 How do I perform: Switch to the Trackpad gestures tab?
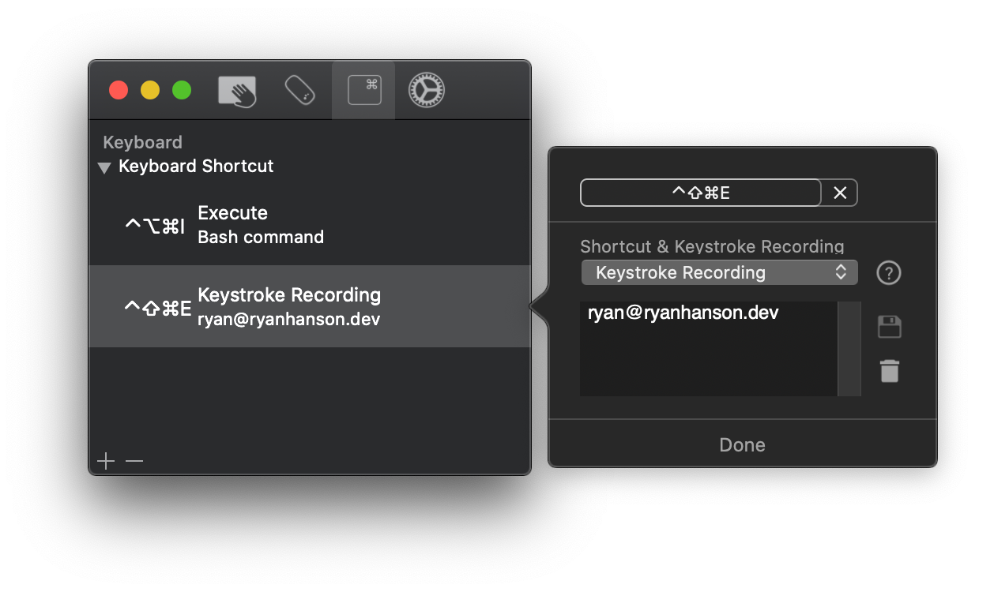pyautogui.click(x=237, y=90)
